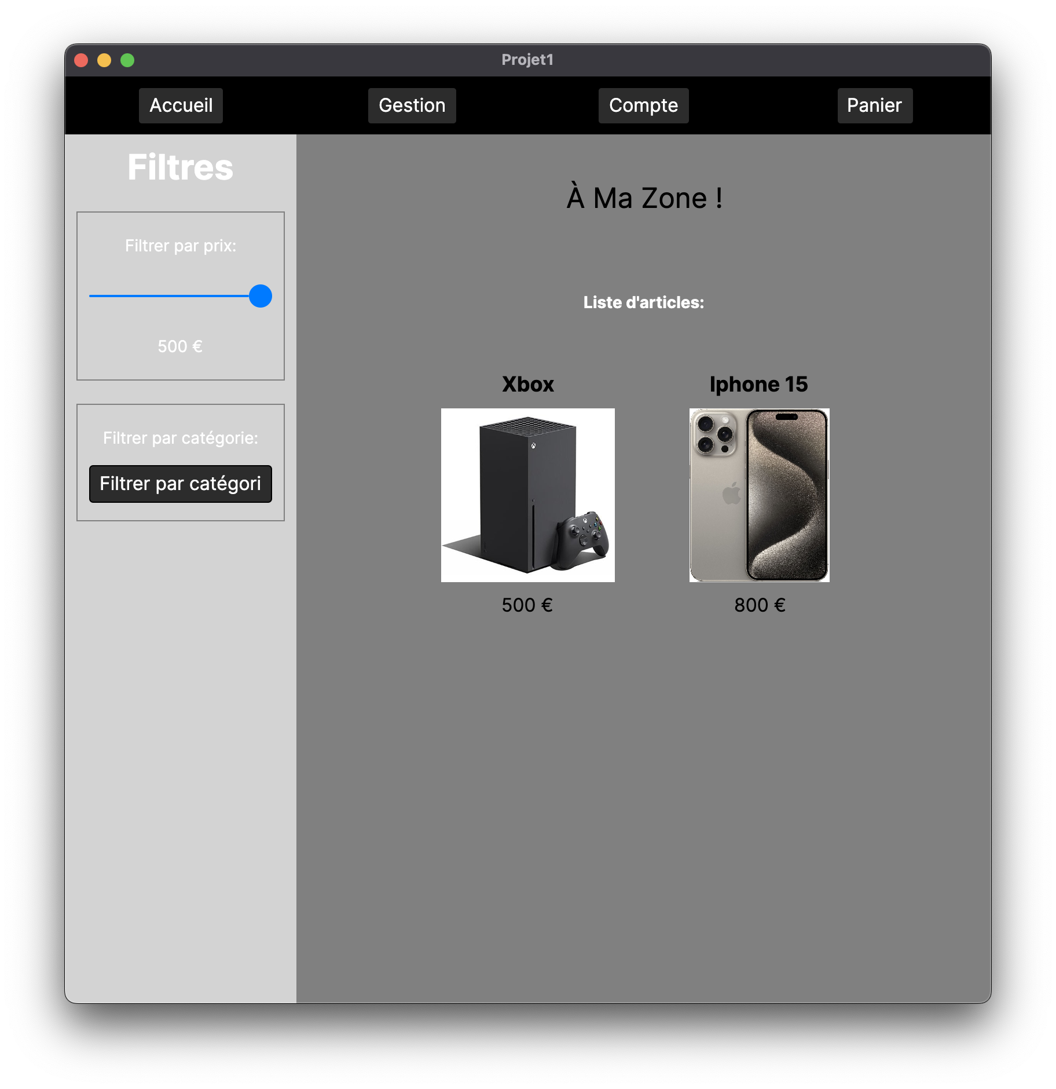Click the Filtres sidebar heading
Screen dimensions: 1056x1089
pyautogui.click(x=180, y=167)
